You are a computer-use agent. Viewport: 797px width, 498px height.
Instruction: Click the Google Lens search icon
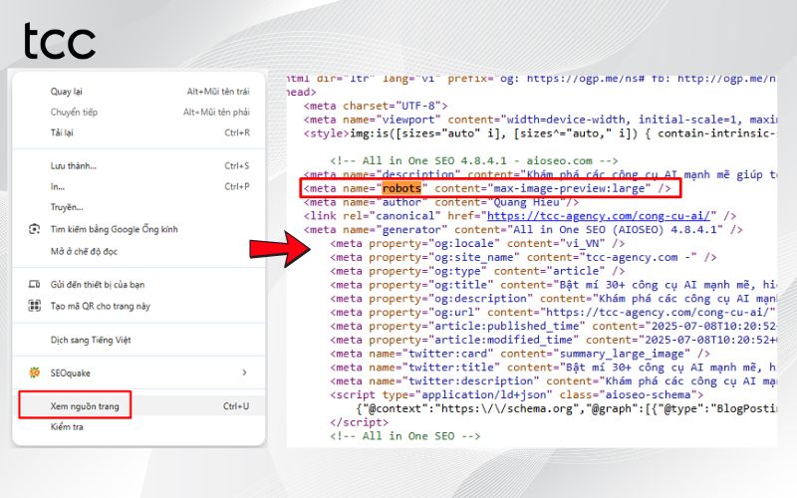35,229
